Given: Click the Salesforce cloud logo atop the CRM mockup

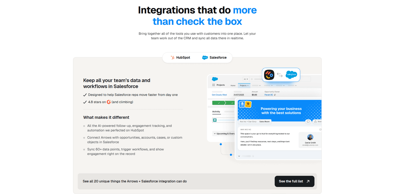Looking at the screenshot, I should click(x=215, y=79).
